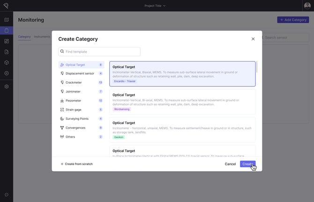Click the Displacement sensor category icon
The image size is (314, 202).
click(62, 73)
